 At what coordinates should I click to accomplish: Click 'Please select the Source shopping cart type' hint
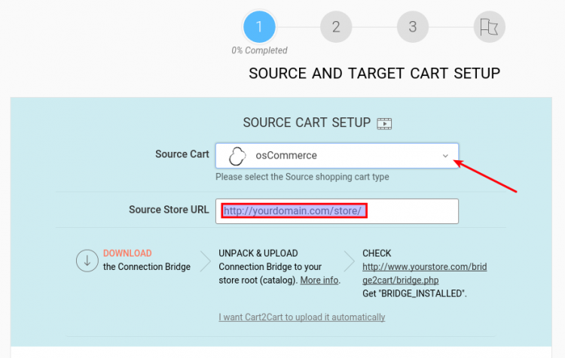click(x=302, y=177)
